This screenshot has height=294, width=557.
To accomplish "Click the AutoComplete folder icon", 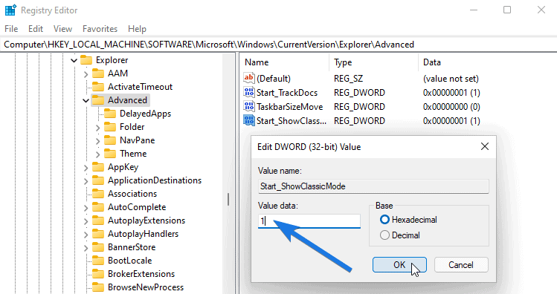I will tap(98, 207).
